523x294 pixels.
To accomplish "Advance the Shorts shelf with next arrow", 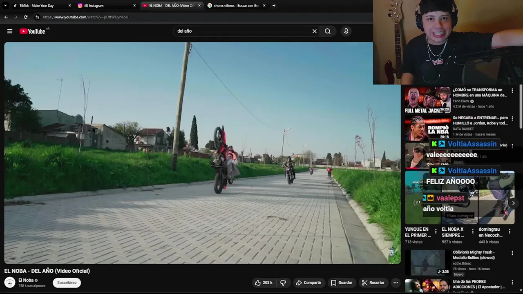I will pyautogui.click(x=513, y=203).
